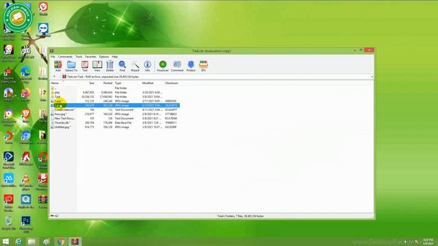Screen dimensions: 438x246
Task: Click the 'Total 2 folders, 7 files' status text
Action: 240,216
